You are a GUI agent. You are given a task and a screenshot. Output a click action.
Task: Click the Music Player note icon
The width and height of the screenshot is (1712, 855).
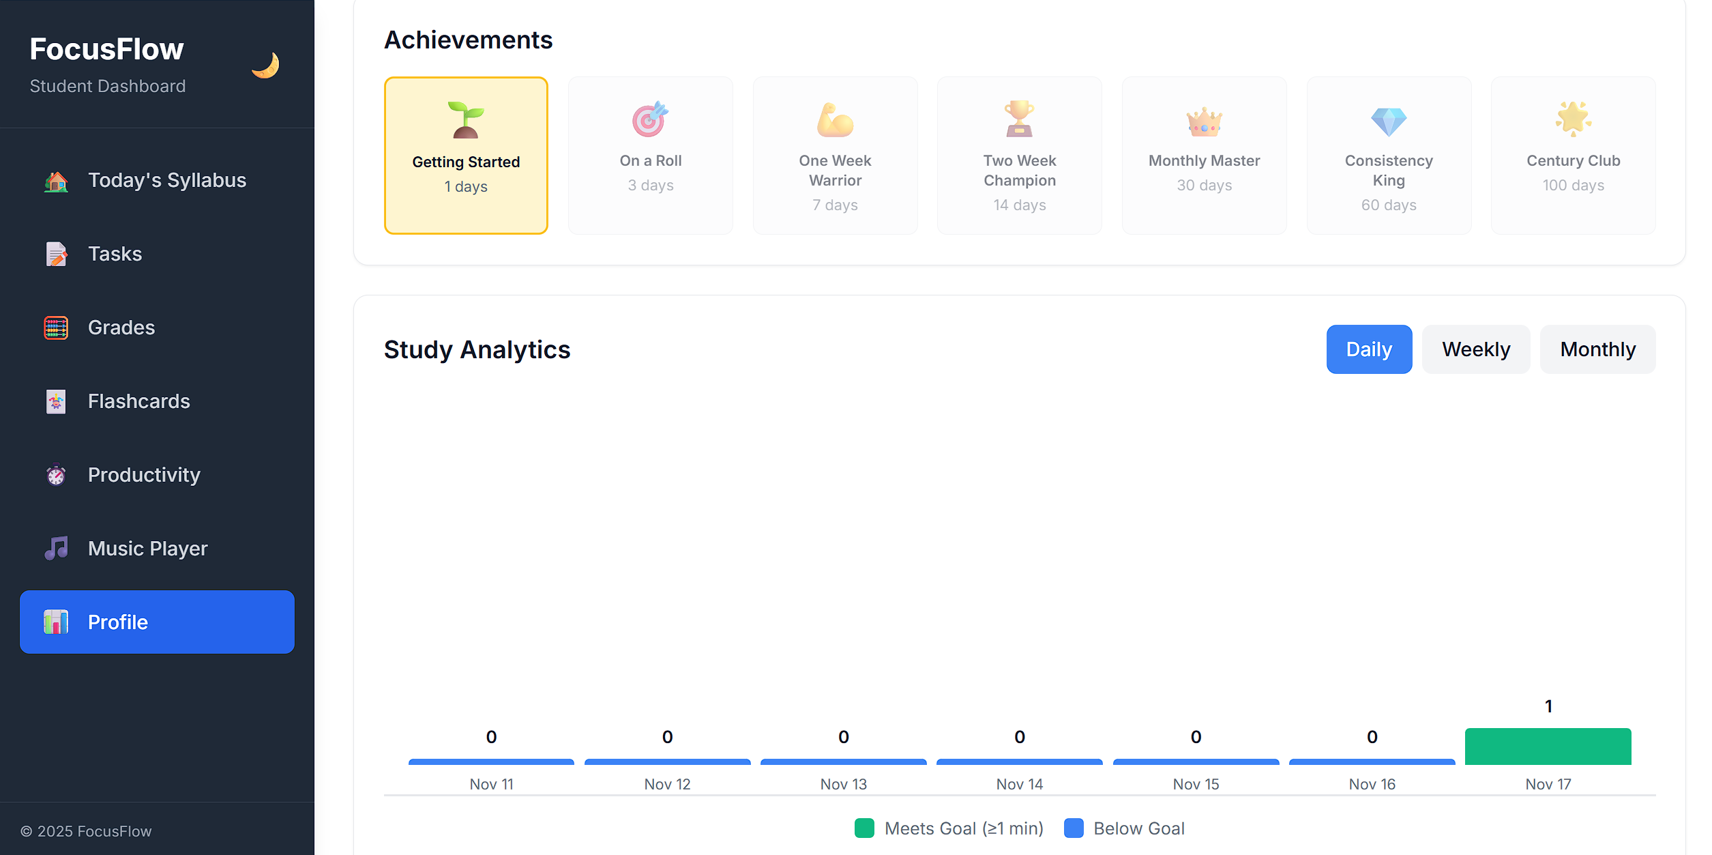click(x=56, y=549)
